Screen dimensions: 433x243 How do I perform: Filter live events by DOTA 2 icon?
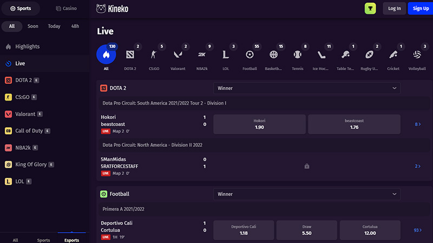[130, 55]
